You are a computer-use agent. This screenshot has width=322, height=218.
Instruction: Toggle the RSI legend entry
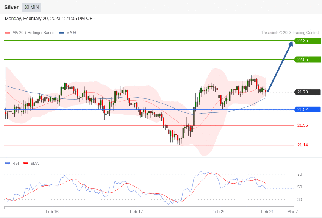pyautogui.click(x=12, y=163)
